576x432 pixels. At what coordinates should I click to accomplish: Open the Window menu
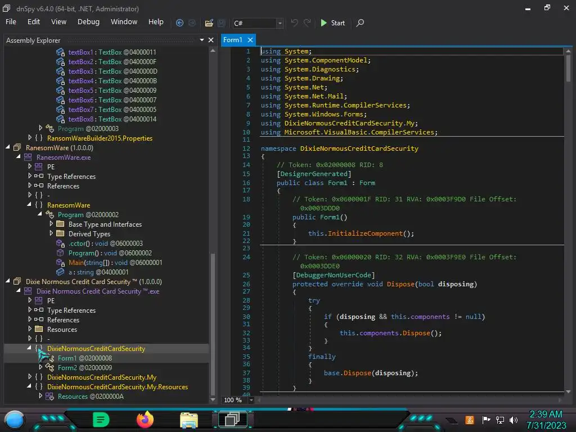click(124, 22)
